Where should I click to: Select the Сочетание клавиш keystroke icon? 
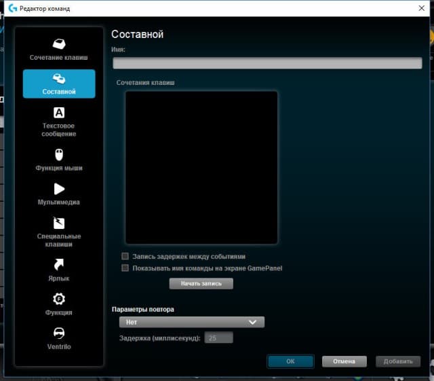(59, 44)
